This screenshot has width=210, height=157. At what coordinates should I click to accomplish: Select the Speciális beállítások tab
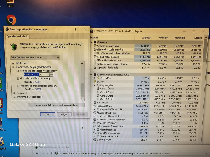click(x=17, y=36)
